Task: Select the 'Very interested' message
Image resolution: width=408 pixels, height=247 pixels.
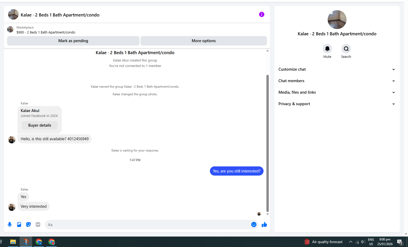Action: tap(33, 206)
